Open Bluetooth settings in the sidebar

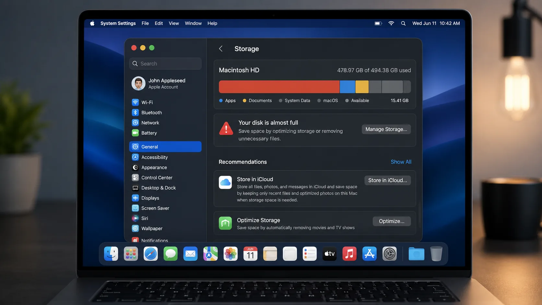pos(165,112)
